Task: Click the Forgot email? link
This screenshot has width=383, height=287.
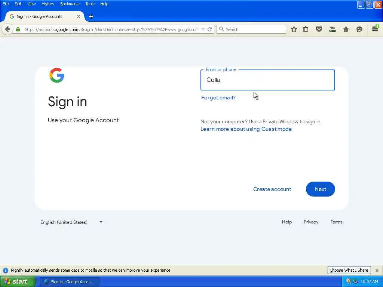Action: point(218,98)
